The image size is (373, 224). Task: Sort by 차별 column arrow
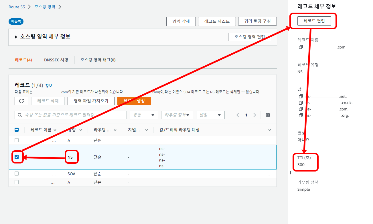tap(147, 130)
